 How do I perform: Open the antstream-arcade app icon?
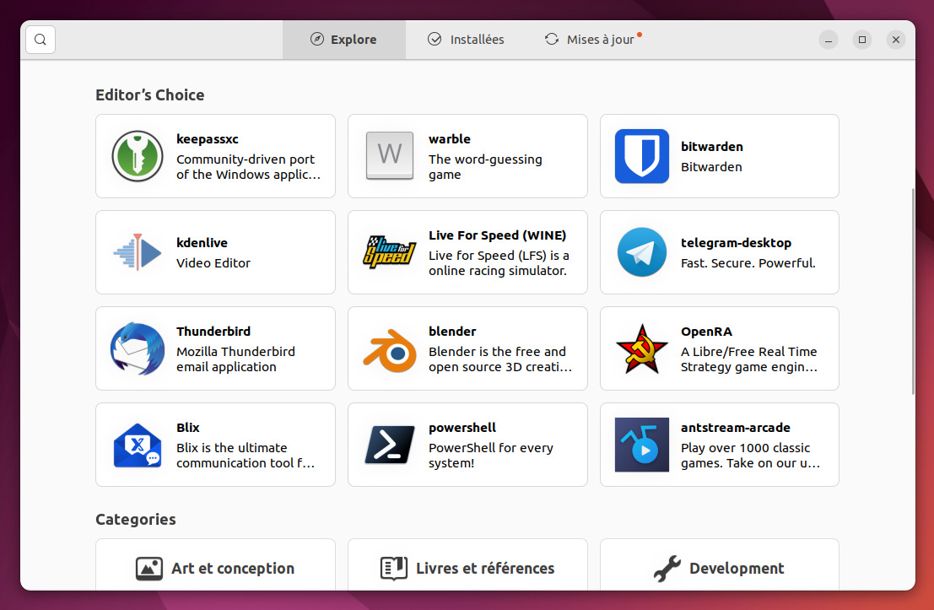click(641, 445)
